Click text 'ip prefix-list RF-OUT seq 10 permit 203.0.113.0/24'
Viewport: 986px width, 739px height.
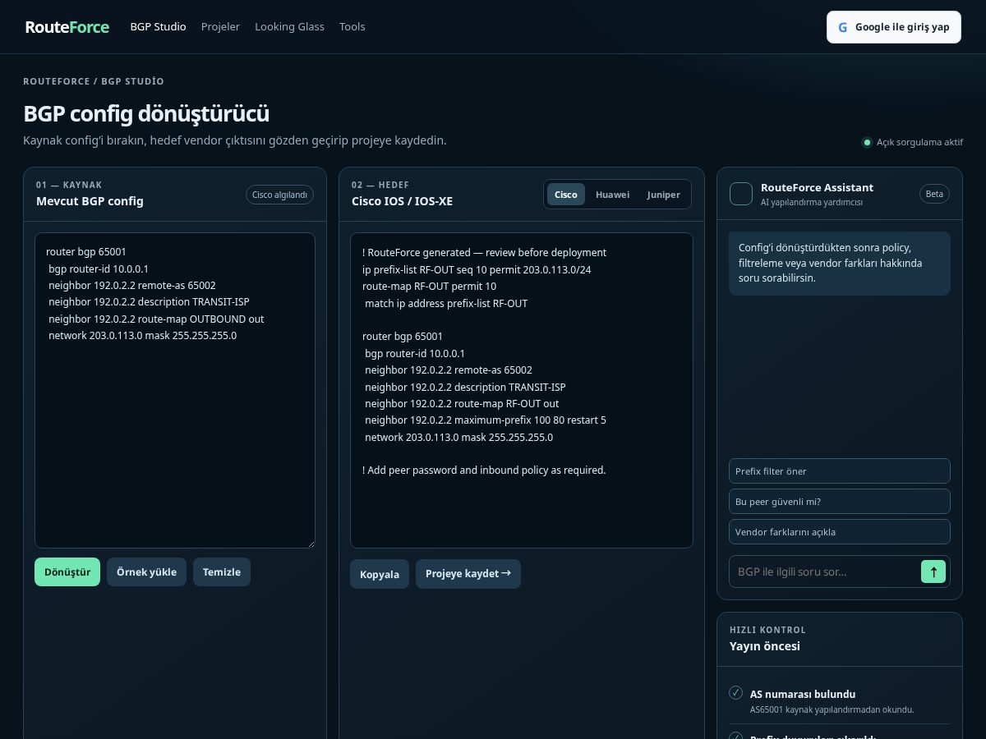[x=477, y=269]
